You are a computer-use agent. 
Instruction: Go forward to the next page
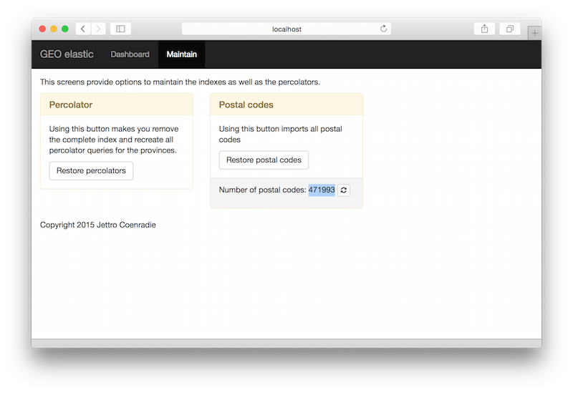pyautogui.click(x=98, y=29)
